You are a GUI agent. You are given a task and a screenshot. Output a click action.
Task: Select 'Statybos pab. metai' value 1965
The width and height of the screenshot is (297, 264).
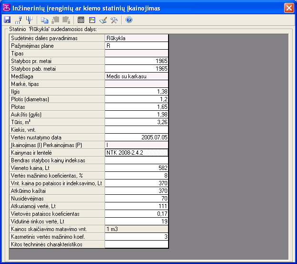click(137, 69)
